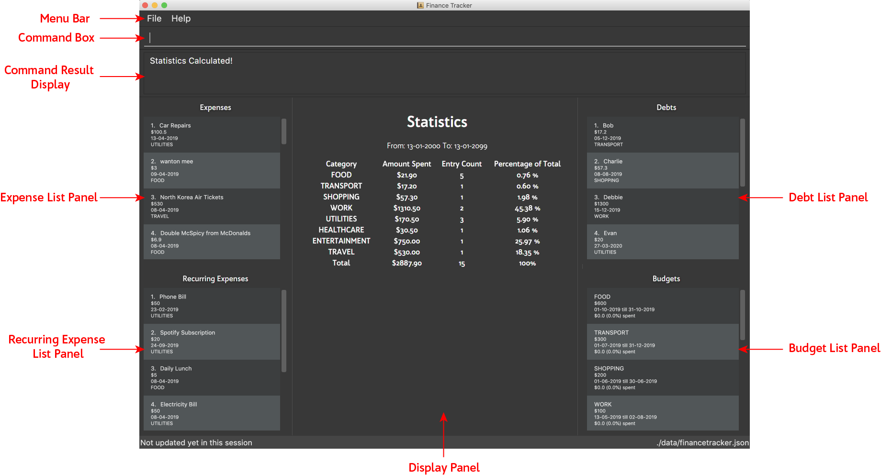Select the Electricity Bill recurring expense
Image resolution: width=881 pixels, height=475 pixels.
pos(212,413)
